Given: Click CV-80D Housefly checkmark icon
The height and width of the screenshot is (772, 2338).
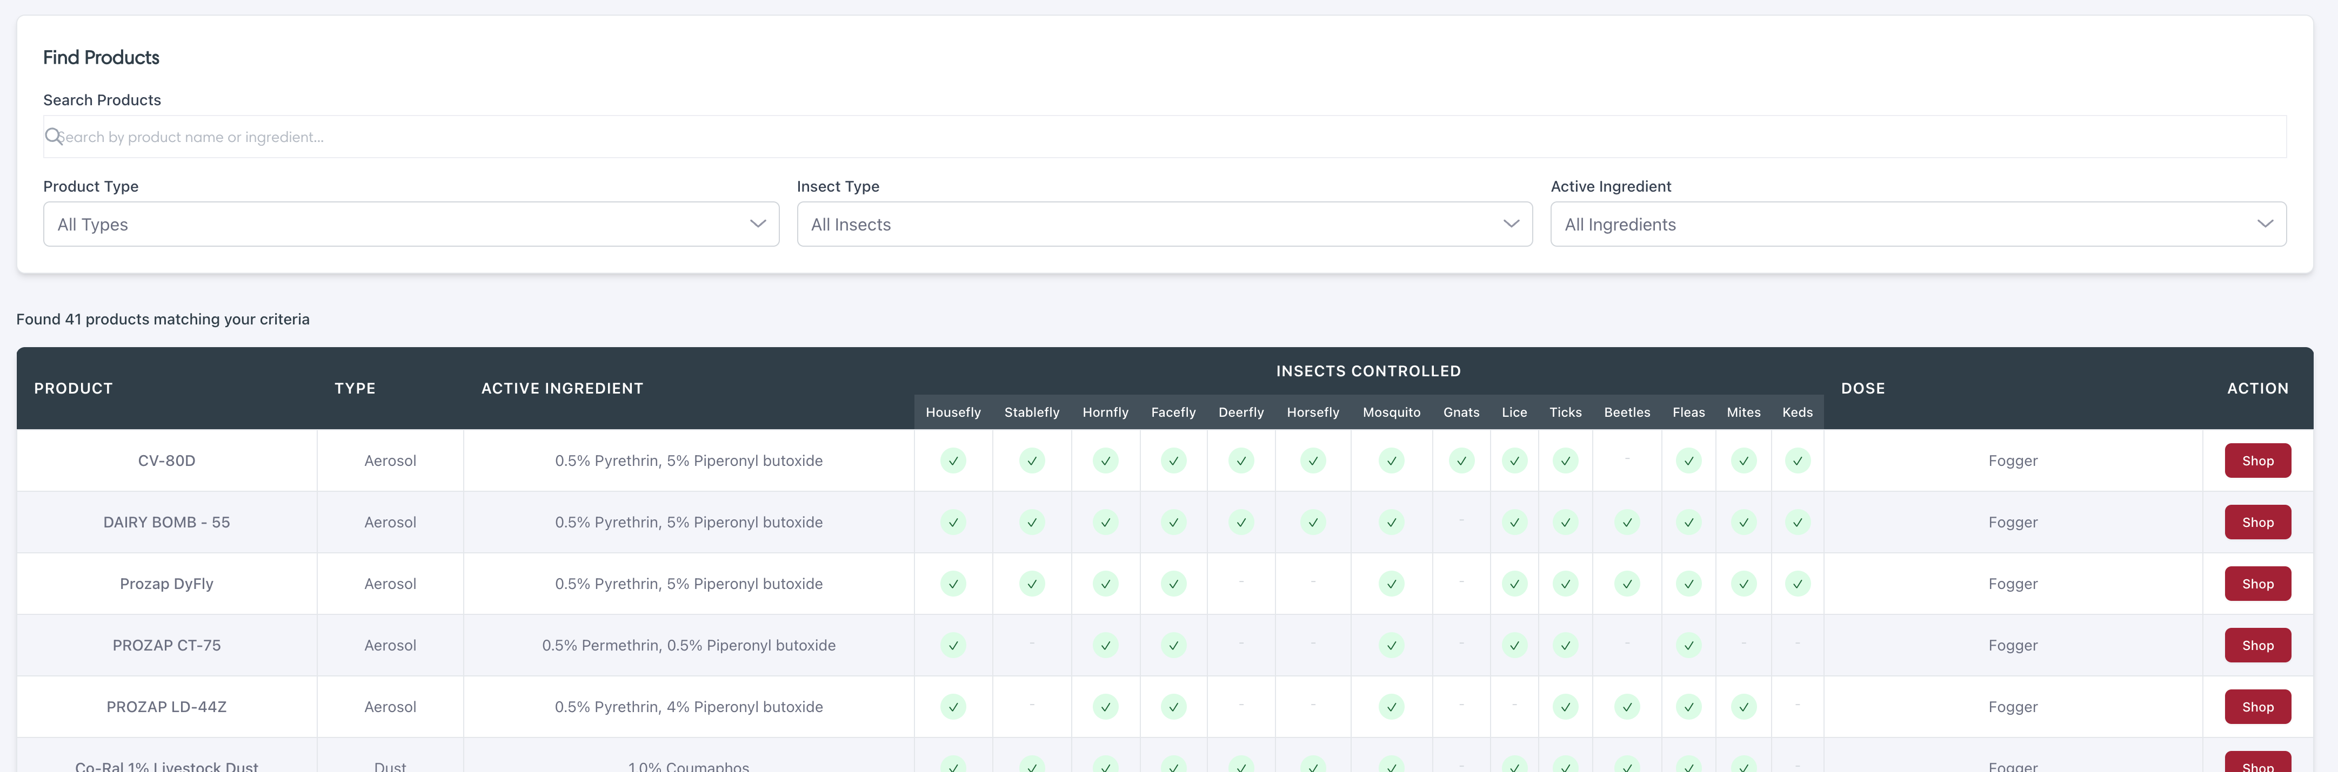Looking at the screenshot, I should pyautogui.click(x=952, y=461).
